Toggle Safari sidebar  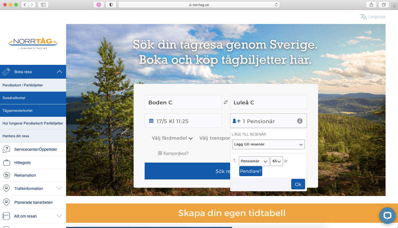pos(43,5)
